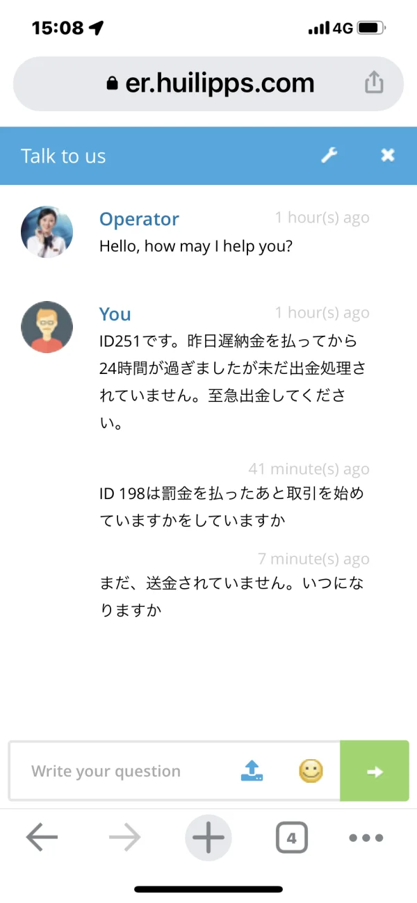Send message with green arrow button

click(375, 771)
